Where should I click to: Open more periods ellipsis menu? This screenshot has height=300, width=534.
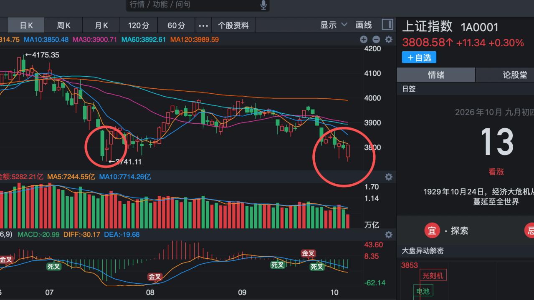[203, 25]
